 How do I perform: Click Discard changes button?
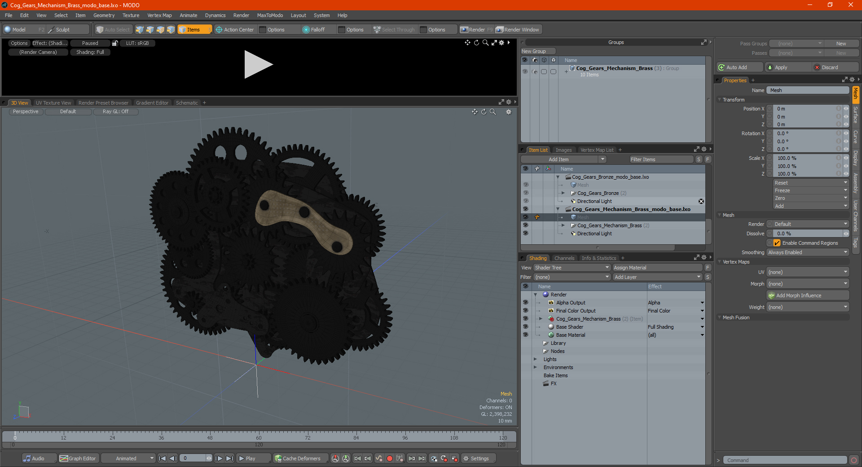point(836,67)
